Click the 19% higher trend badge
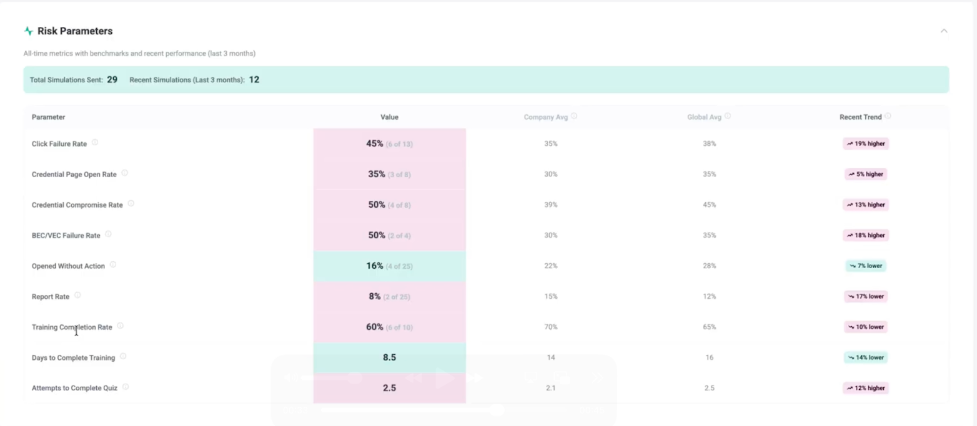The width and height of the screenshot is (977, 426). point(866,143)
